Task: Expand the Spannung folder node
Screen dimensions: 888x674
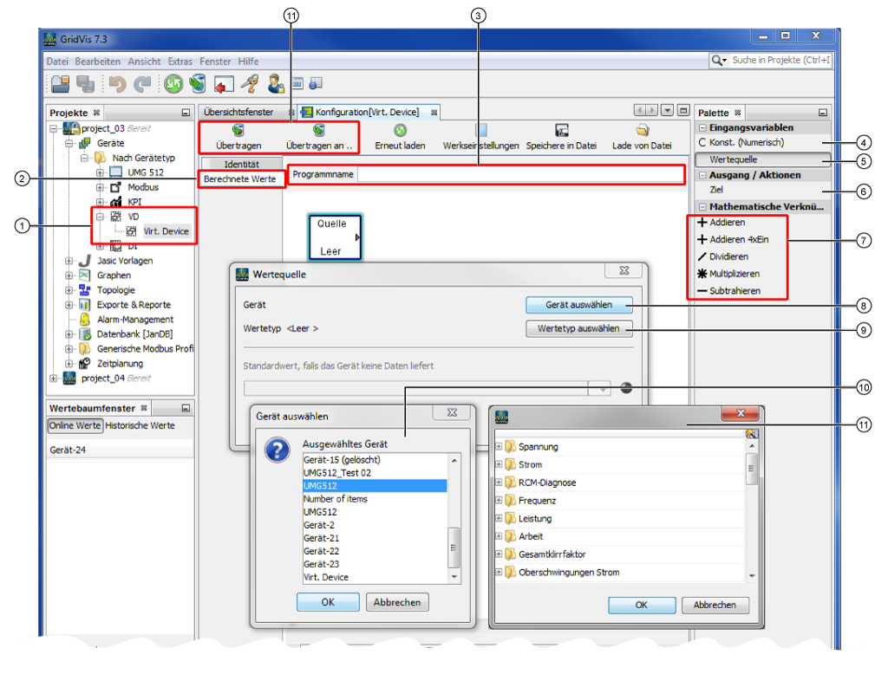Action: pyautogui.click(x=499, y=447)
